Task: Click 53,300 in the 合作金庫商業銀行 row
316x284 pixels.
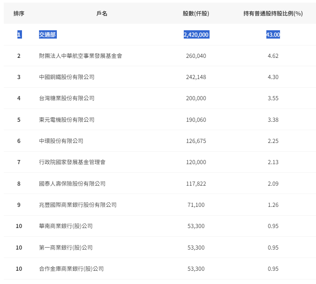Action: [x=196, y=269]
